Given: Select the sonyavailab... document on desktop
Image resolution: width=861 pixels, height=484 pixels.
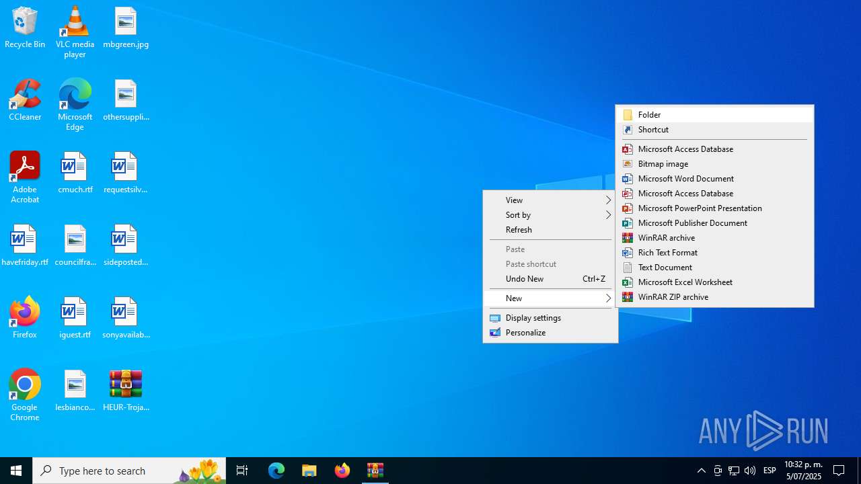Looking at the screenshot, I should [x=126, y=319].
